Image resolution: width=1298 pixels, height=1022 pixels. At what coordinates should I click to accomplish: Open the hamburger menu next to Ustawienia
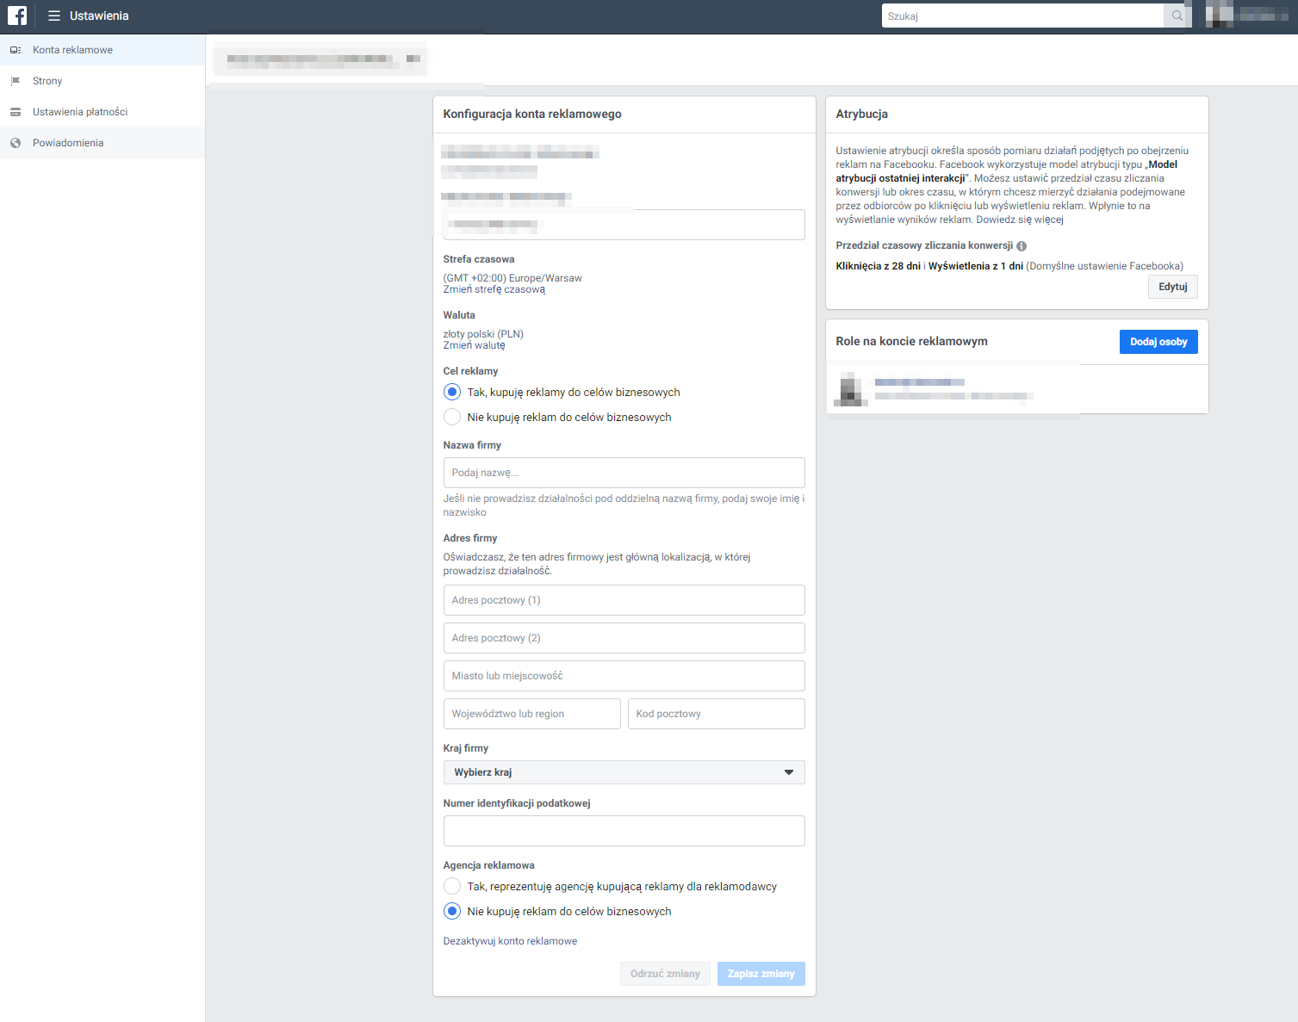[54, 15]
